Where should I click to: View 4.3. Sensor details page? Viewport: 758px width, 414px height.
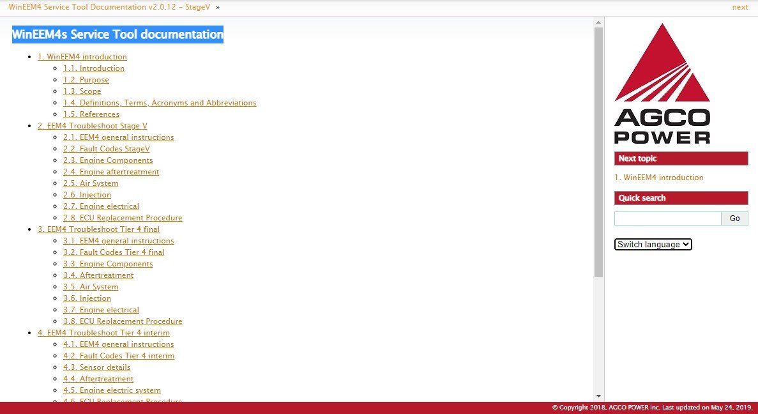click(96, 367)
